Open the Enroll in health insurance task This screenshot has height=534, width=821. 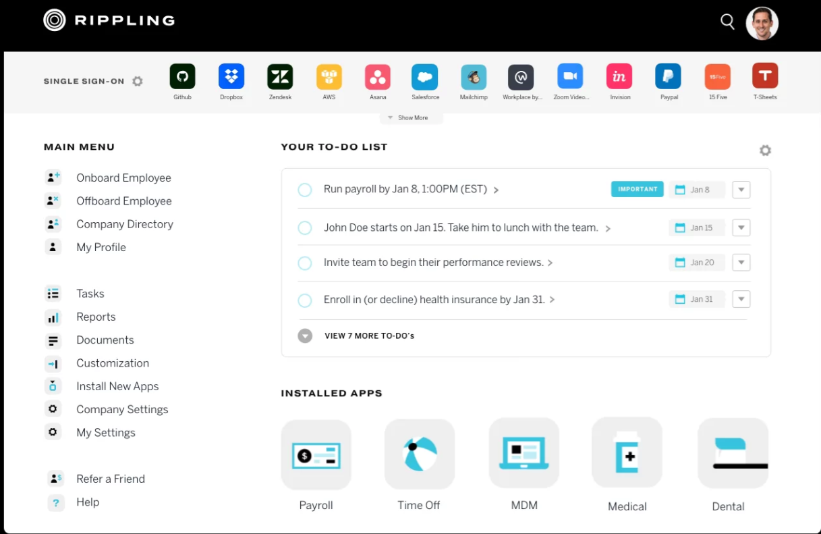pos(439,299)
